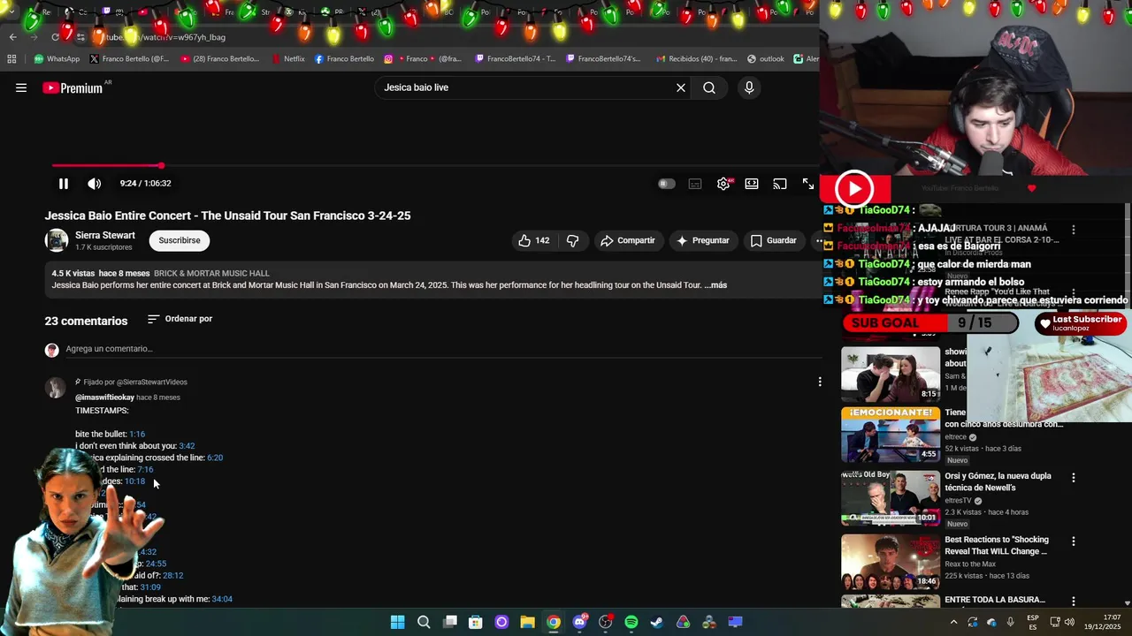This screenshot has height=636, width=1132.
Task: Open Best Reactions to Shocking Reveal thumbnail
Action: point(891,562)
